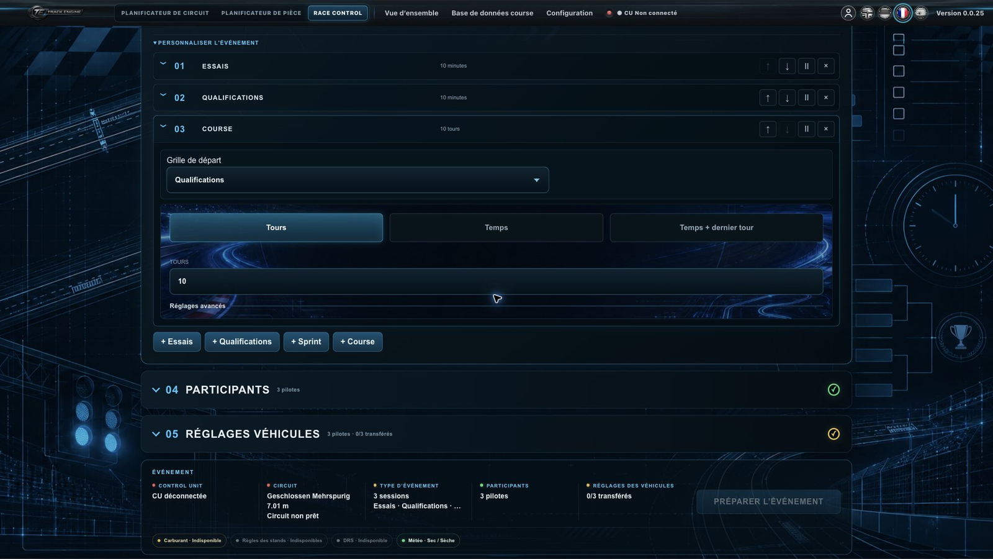Collapse Personnaliser l'événement section
The width and height of the screenshot is (993, 559).
(x=205, y=43)
